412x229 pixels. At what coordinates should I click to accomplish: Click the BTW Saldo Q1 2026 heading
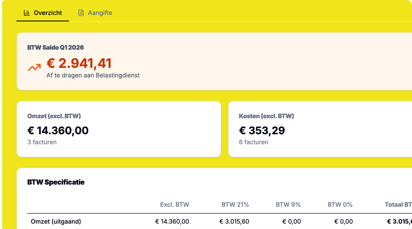[55, 47]
